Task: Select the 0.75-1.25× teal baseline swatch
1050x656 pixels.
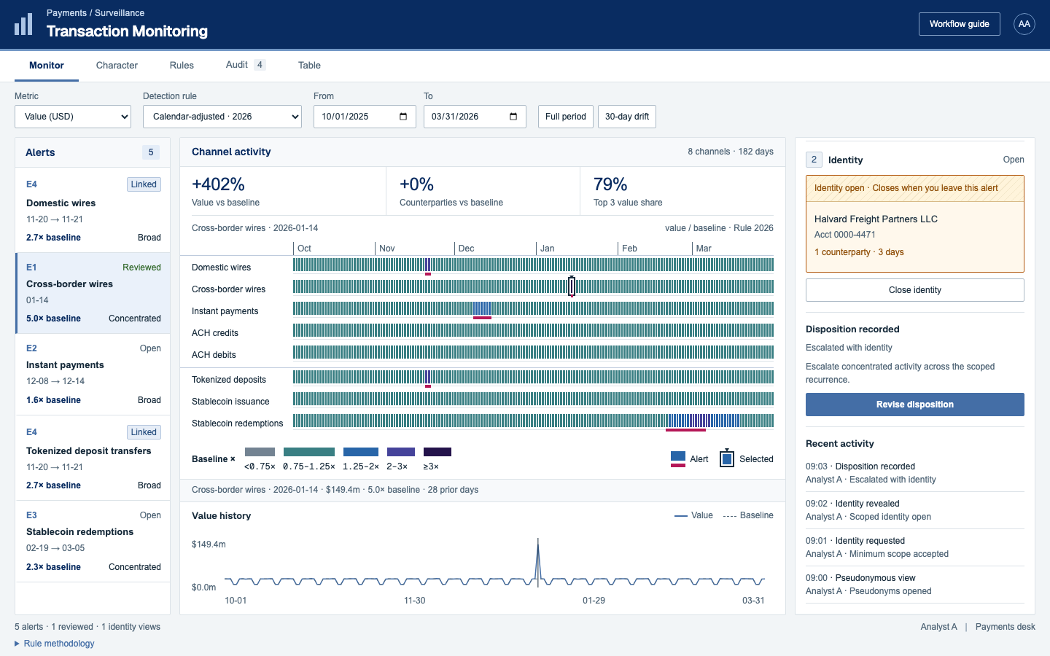Action: coord(309,452)
